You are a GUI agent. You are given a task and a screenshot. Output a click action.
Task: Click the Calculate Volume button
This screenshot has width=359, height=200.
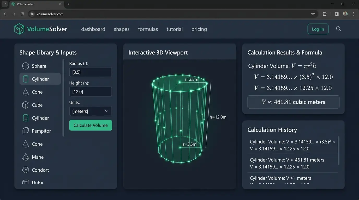(91, 125)
